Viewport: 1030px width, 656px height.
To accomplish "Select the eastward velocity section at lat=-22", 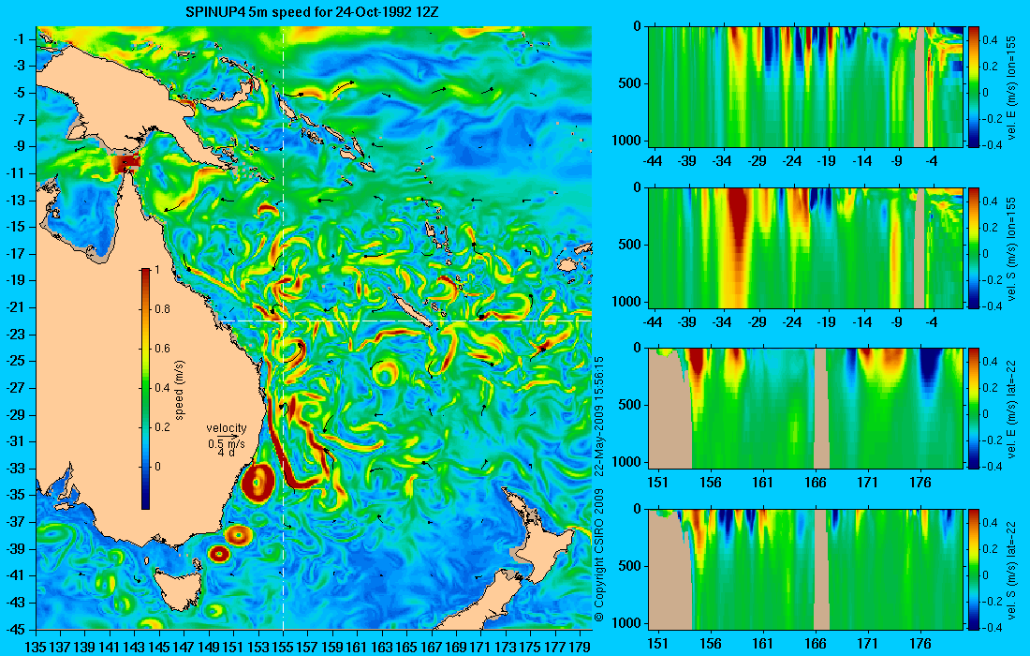I will pos(805,409).
